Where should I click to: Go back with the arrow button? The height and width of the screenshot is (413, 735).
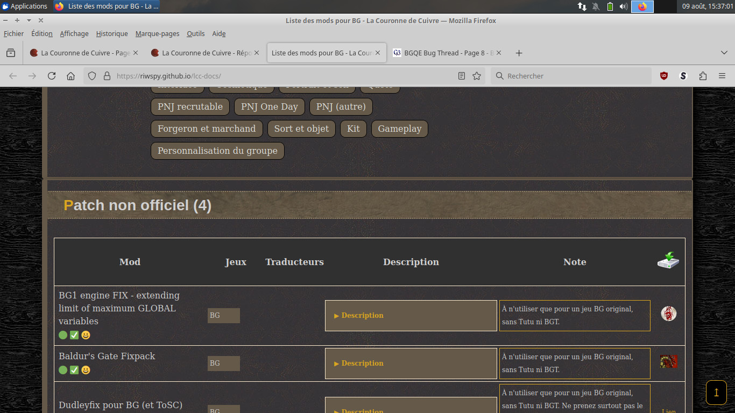tap(13, 76)
